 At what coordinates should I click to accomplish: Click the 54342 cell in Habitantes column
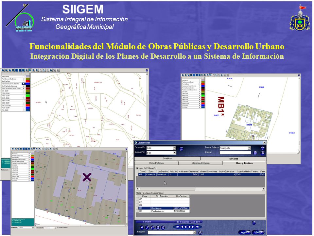[188, 175]
